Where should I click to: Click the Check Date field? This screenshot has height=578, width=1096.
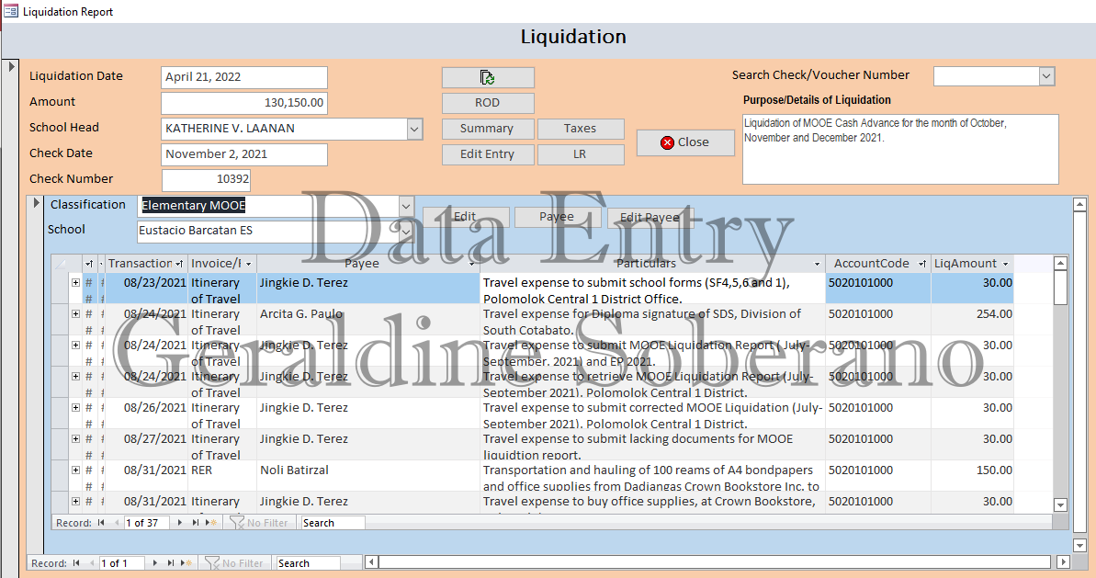pyautogui.click(x=244, y=154)
